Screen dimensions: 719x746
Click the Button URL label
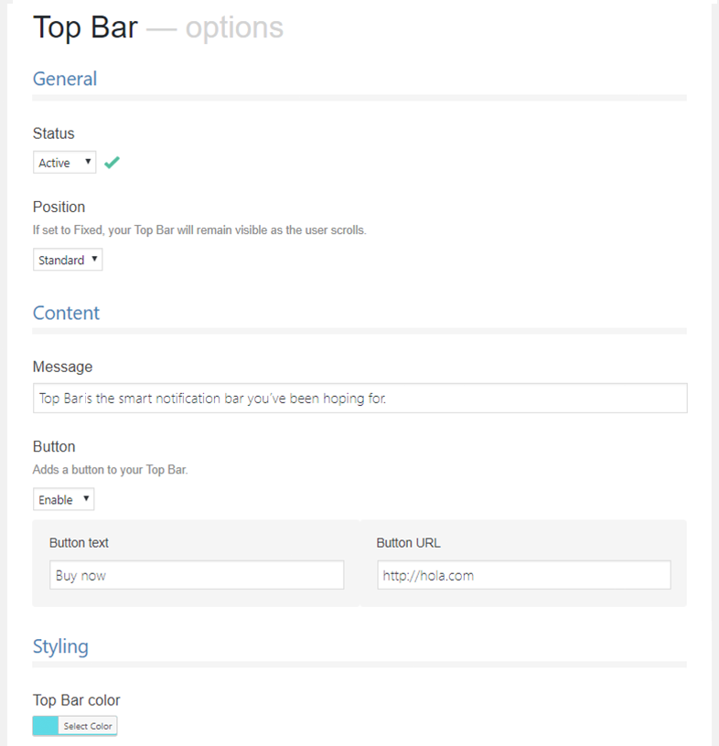pyautogui.click(x=408, y=543)
